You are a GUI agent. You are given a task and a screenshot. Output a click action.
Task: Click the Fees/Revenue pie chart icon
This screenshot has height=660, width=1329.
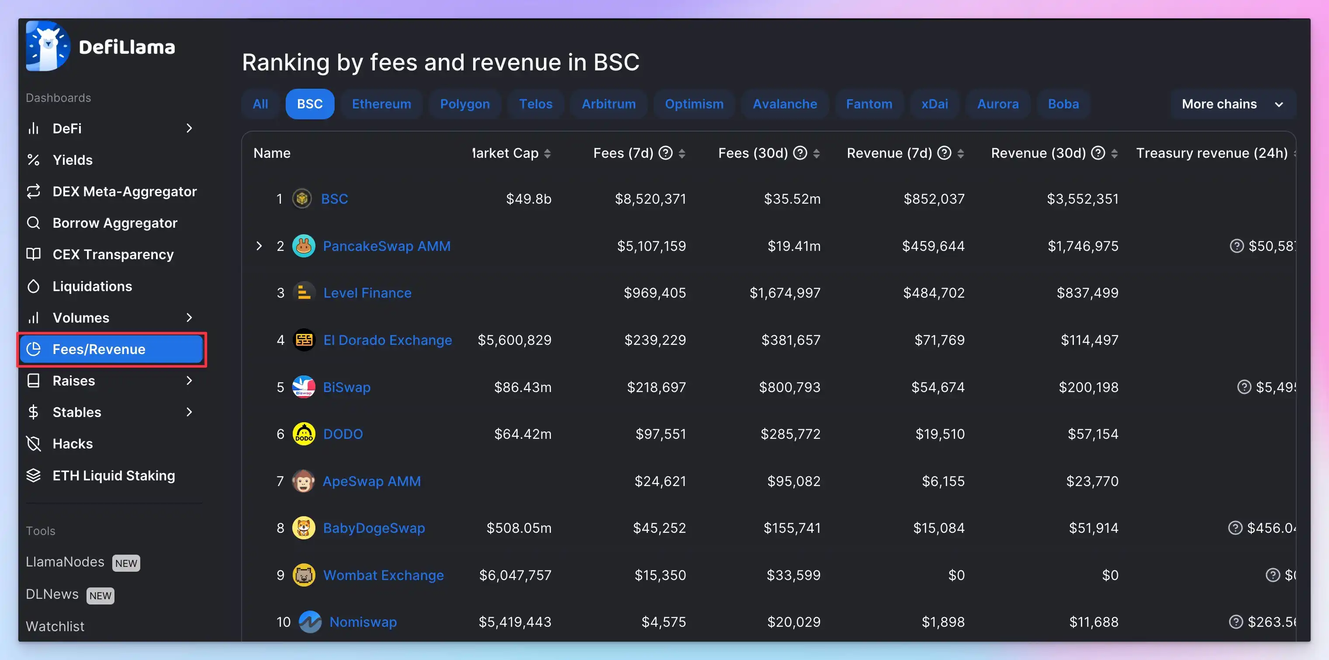pyautogui.click(x=34, y=349)
